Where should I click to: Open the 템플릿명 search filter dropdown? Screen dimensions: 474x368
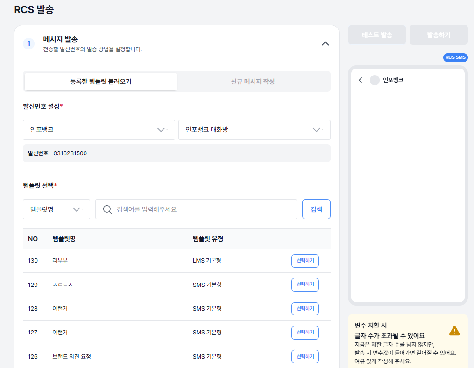(x=56, y=209)
